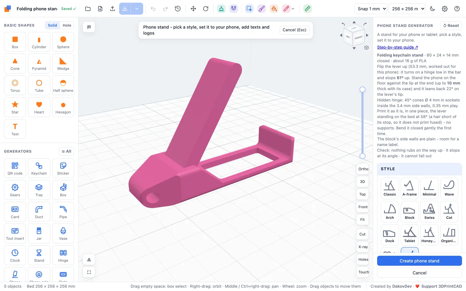Open the Vase generator
Screen dimensions: 466x291
(x=63, y=234)
